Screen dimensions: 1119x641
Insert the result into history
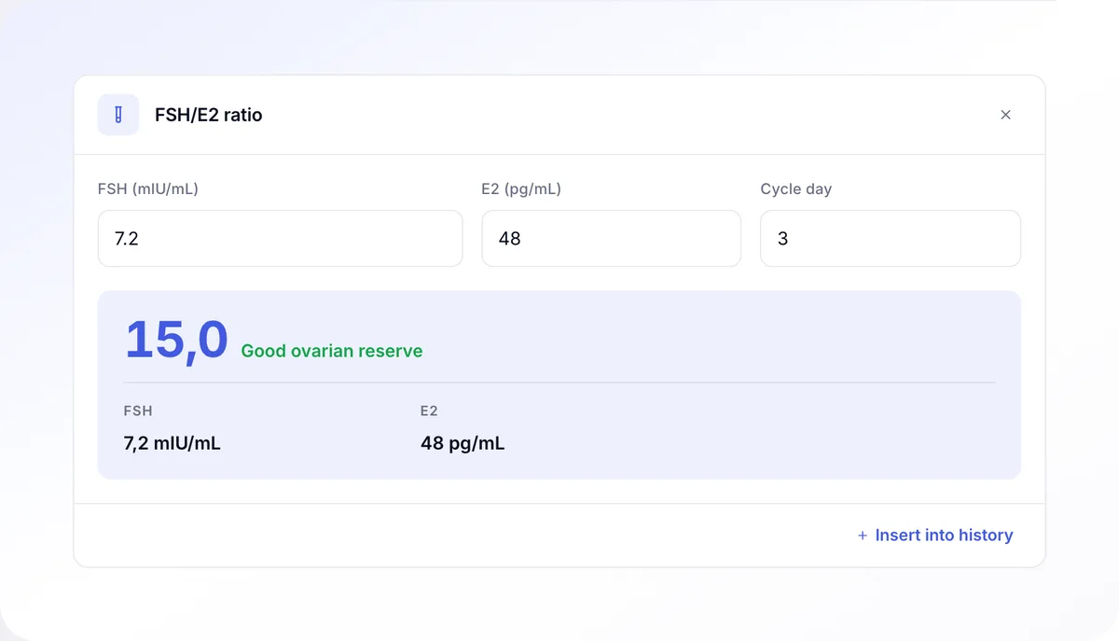click(935, 536)
